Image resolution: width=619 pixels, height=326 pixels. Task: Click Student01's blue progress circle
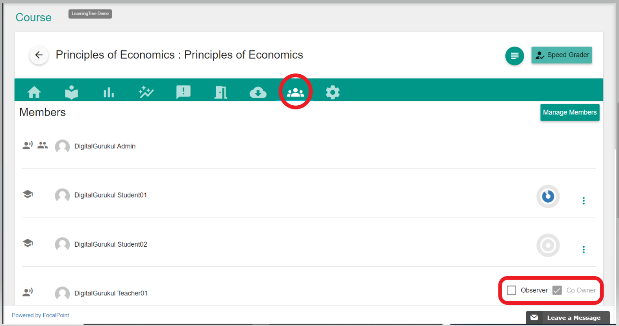coord(548,196)
